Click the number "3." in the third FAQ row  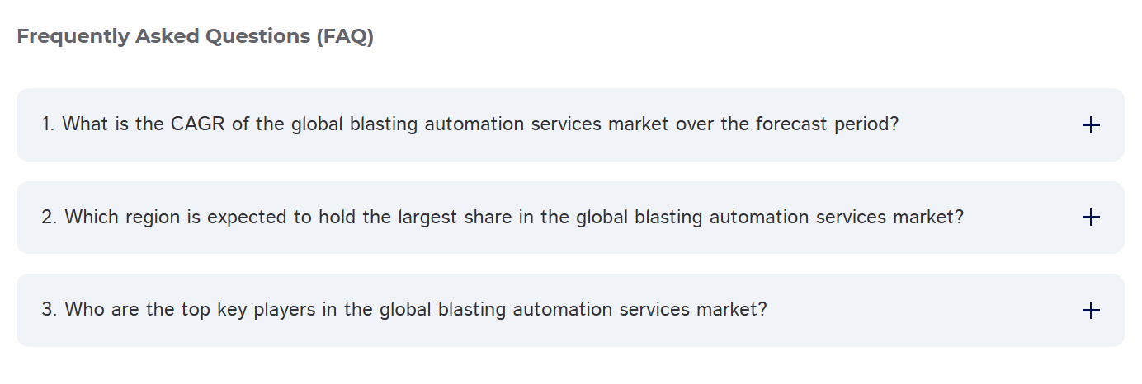[49, 310]
